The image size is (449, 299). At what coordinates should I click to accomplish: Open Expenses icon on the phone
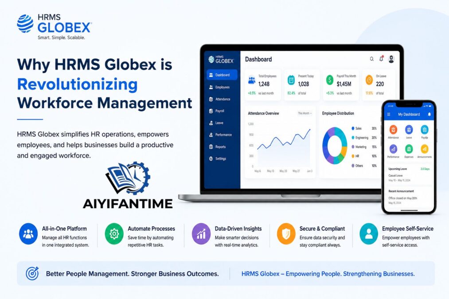[x=409, y=149]
